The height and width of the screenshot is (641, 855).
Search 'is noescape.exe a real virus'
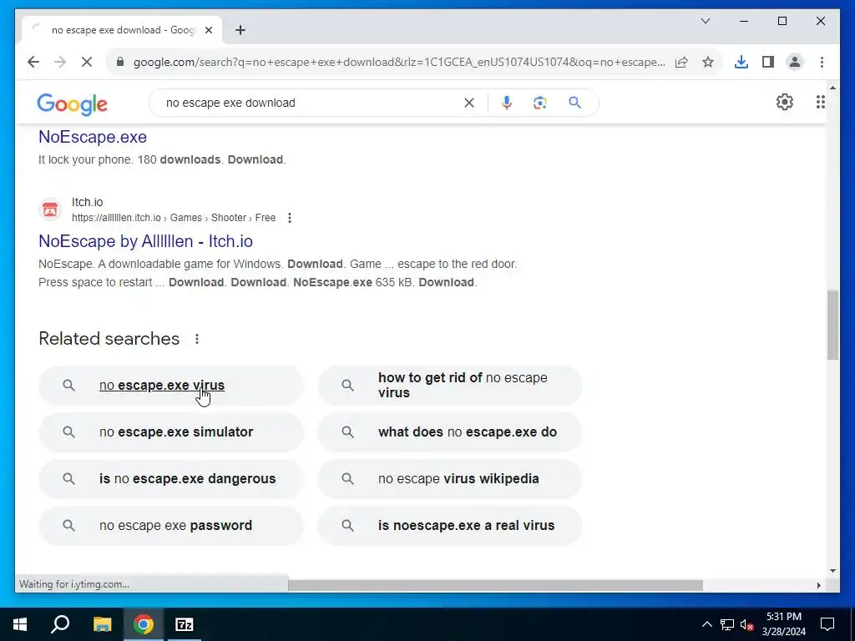click(x=450, y=526)
